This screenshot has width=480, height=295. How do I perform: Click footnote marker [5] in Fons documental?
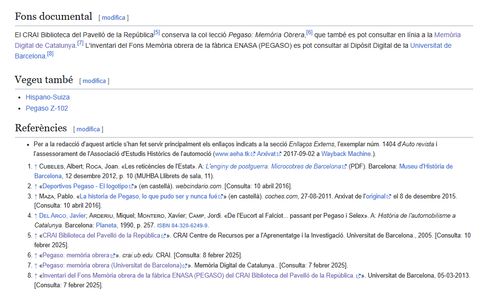(157, 33)
